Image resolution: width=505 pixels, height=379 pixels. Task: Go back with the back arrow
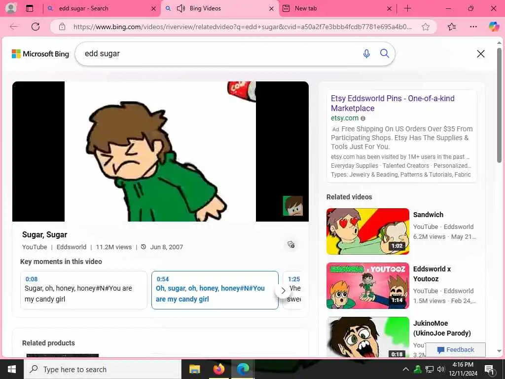tap(14, 27)
